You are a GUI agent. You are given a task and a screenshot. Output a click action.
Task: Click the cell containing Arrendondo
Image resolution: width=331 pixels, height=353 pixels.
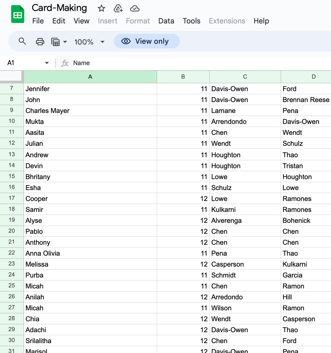coord(245,122)
